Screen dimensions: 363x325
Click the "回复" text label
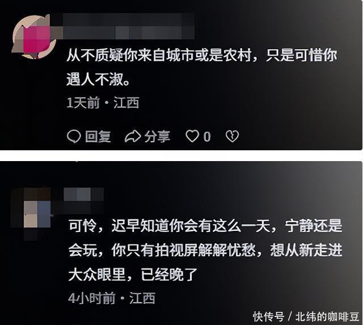(98, 136)
